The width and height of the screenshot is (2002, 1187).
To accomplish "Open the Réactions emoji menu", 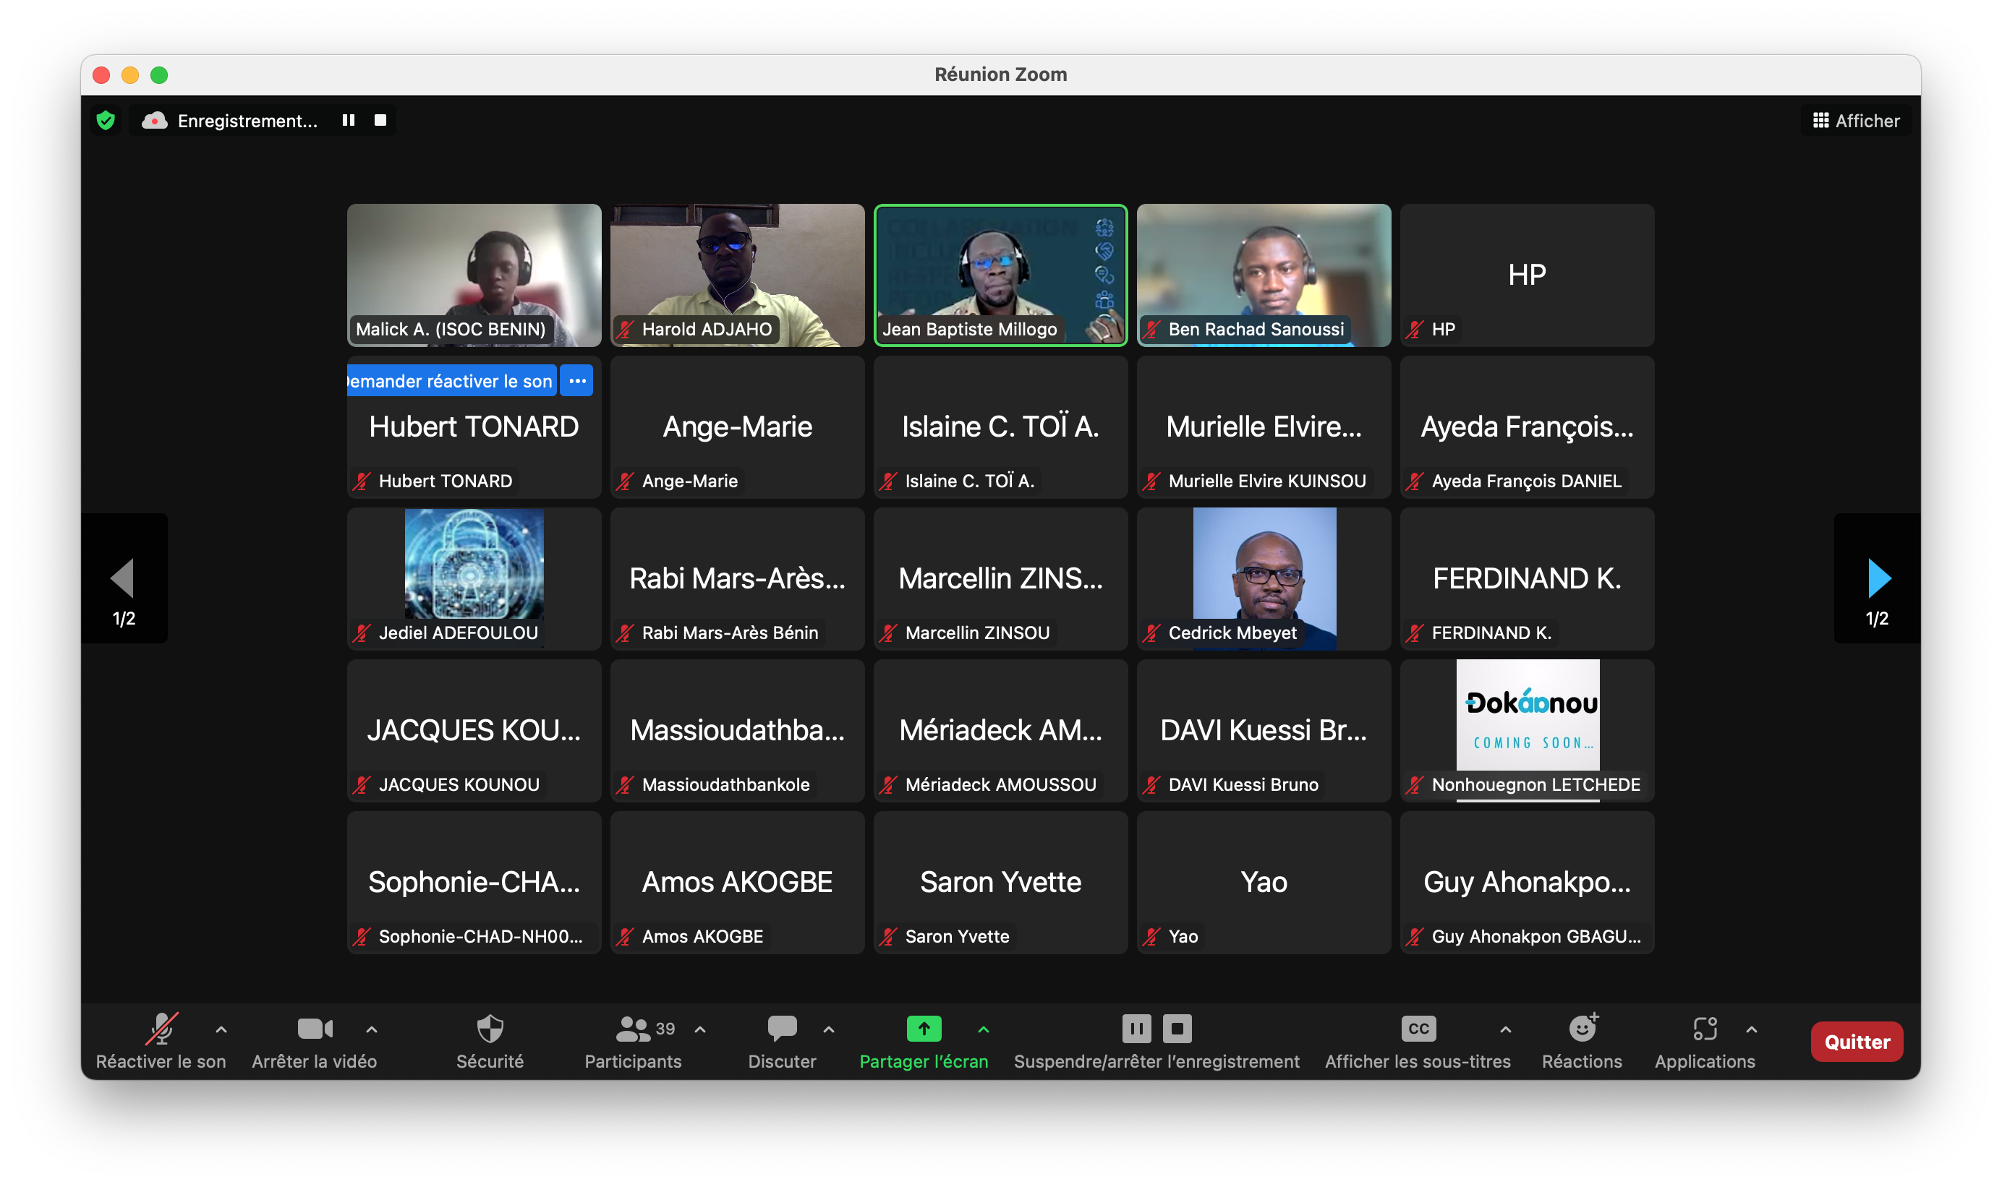I will (1583, 1029).
